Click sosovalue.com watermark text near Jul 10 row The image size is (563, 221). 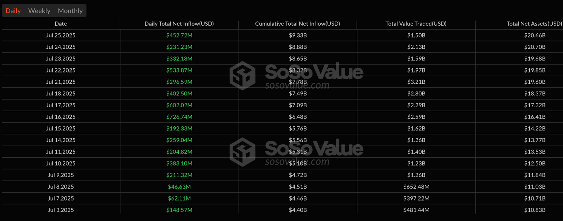click(x=297, y=162)
